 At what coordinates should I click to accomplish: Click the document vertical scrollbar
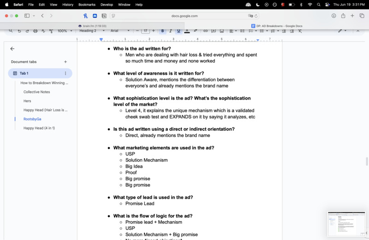coord(367,162)
